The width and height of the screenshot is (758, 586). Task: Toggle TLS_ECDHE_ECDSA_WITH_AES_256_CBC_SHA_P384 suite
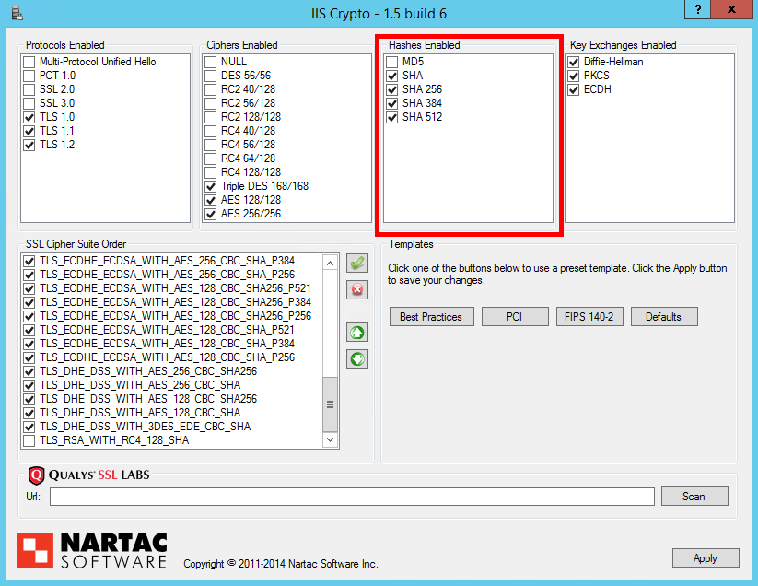click(x=29, y=261)
